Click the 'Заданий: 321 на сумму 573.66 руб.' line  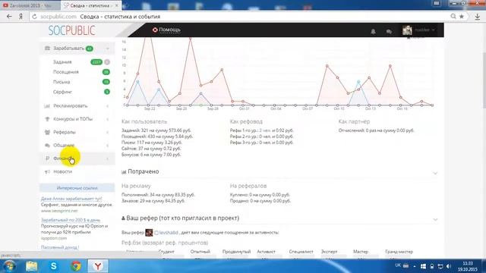click(156, 130)
